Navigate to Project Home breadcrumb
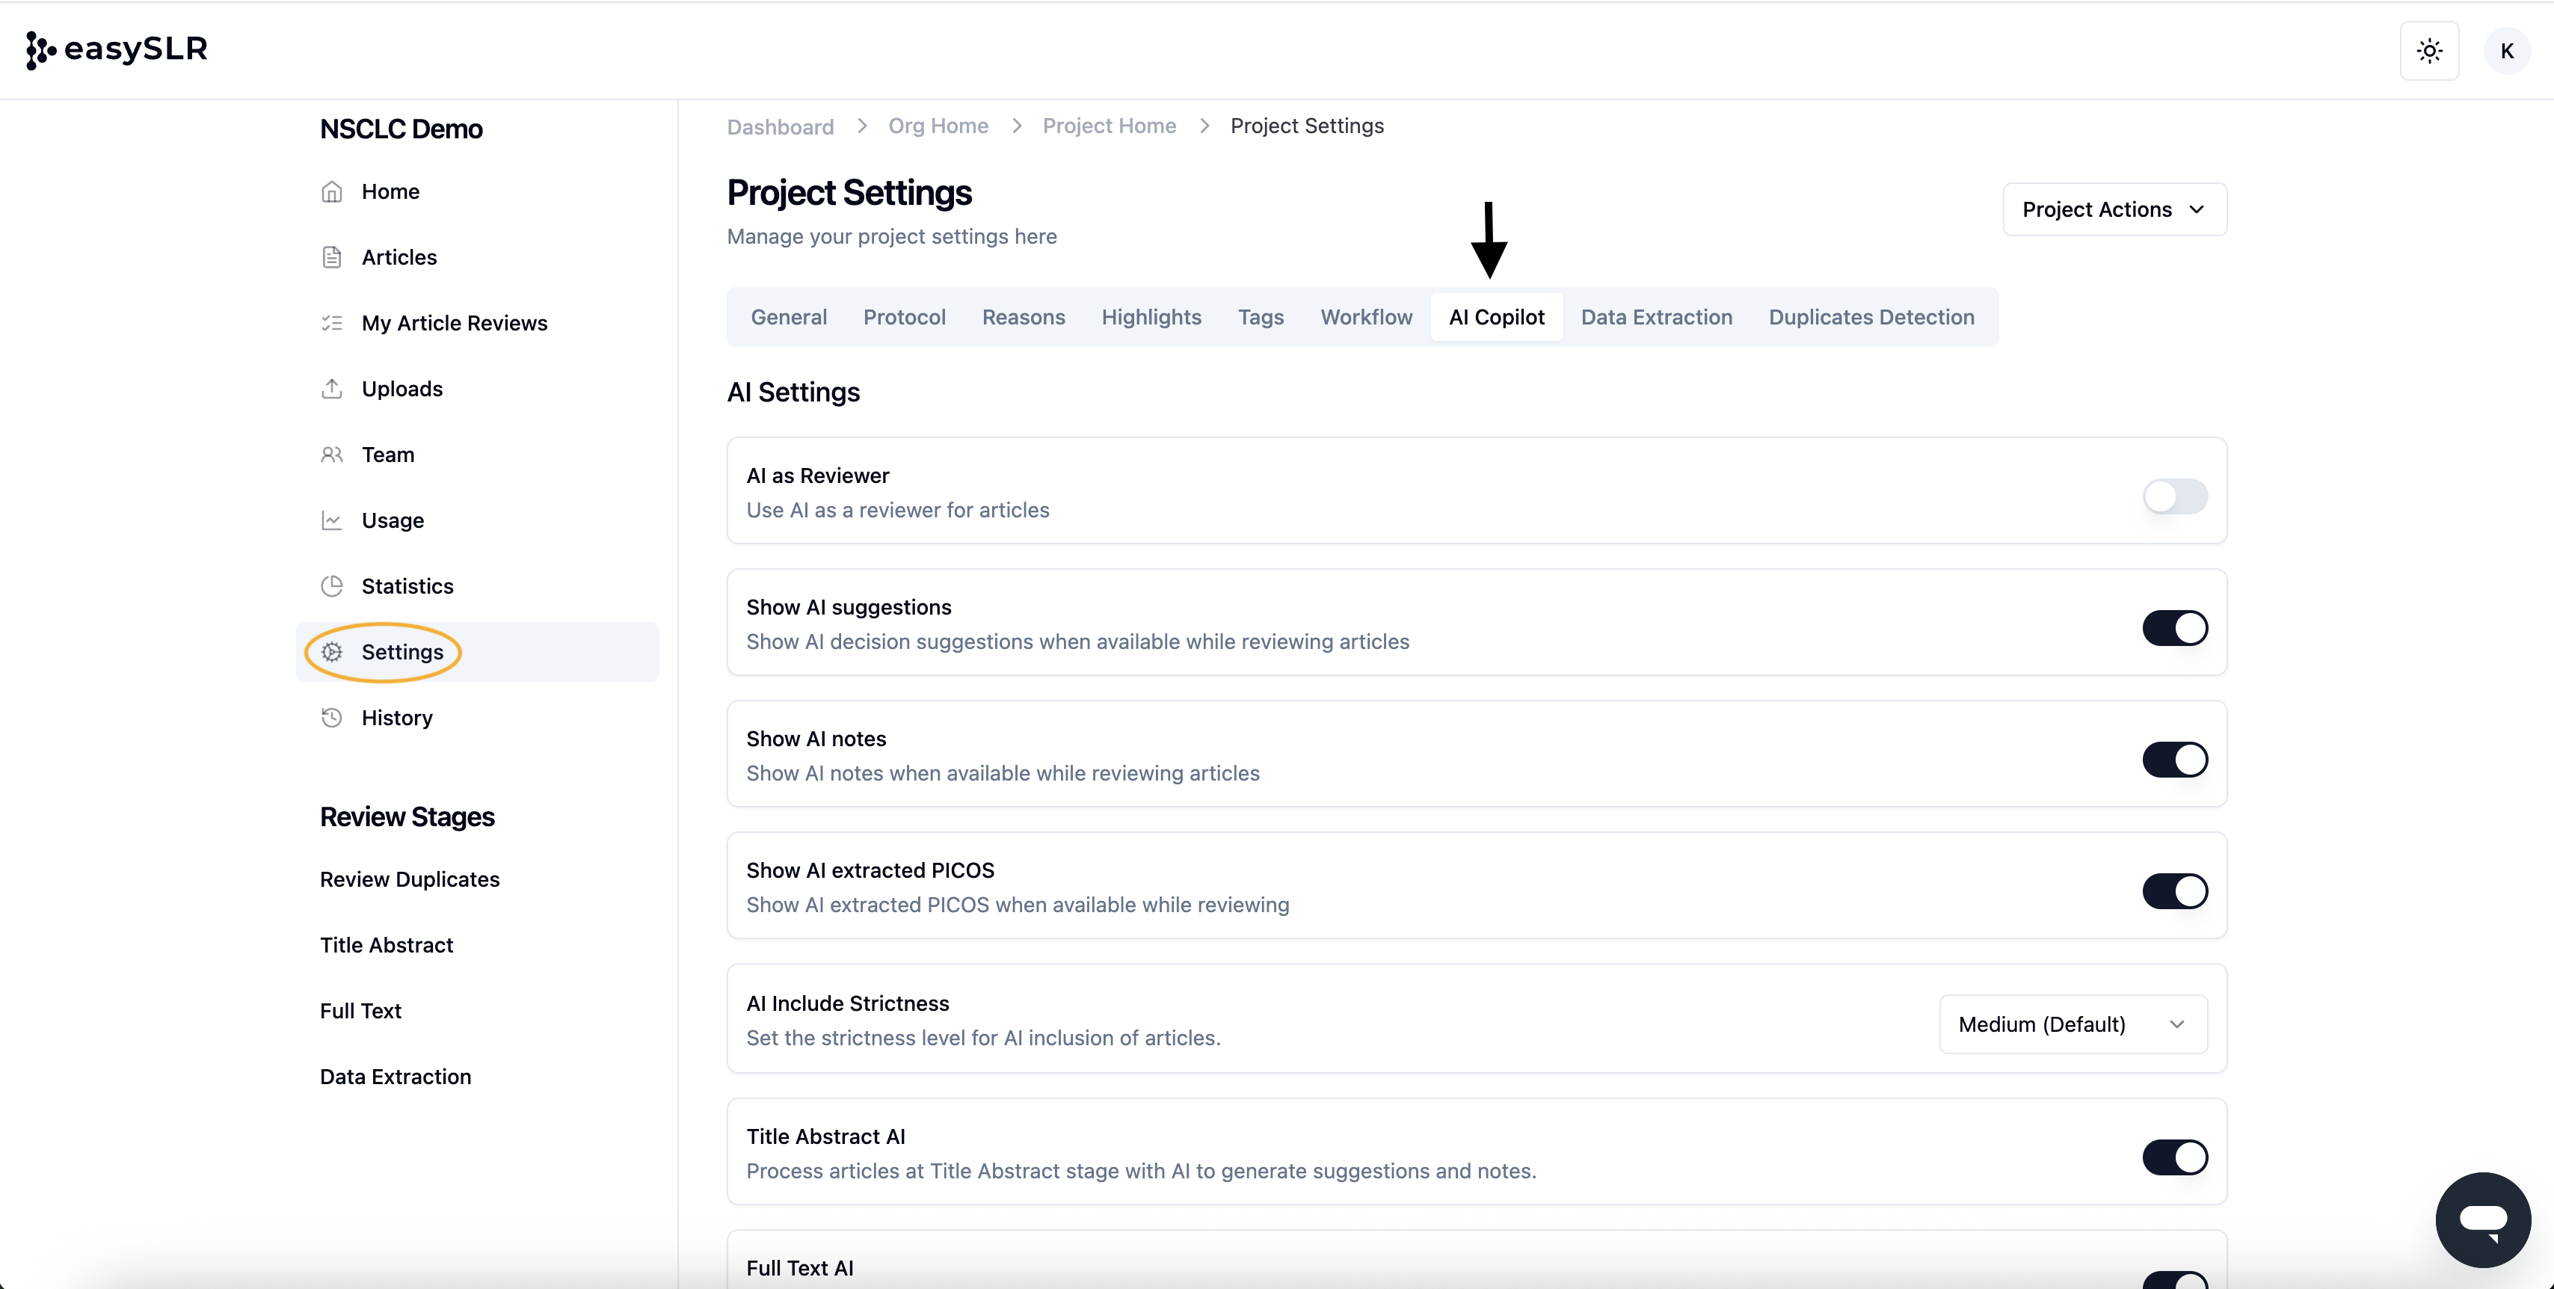 (x=1109, y=126)
